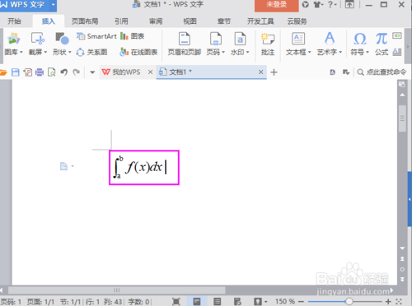Click the 点此查找命令 command search box
The width and height of the screenshot is (412, 306).
click(382, 72)
